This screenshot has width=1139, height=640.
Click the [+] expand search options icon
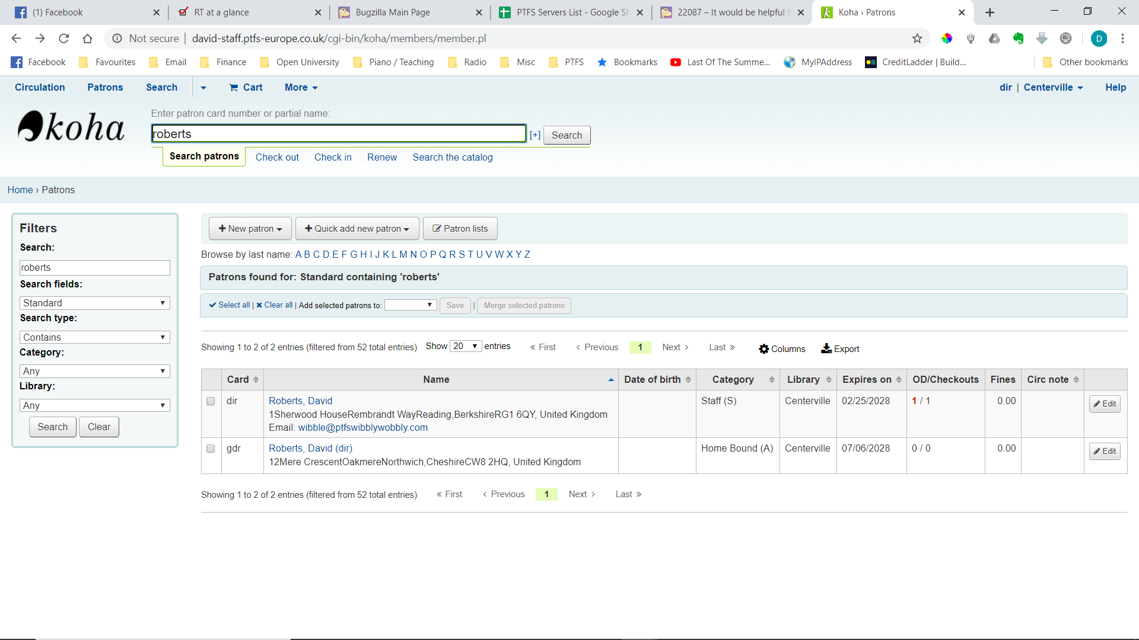[535, 135]
